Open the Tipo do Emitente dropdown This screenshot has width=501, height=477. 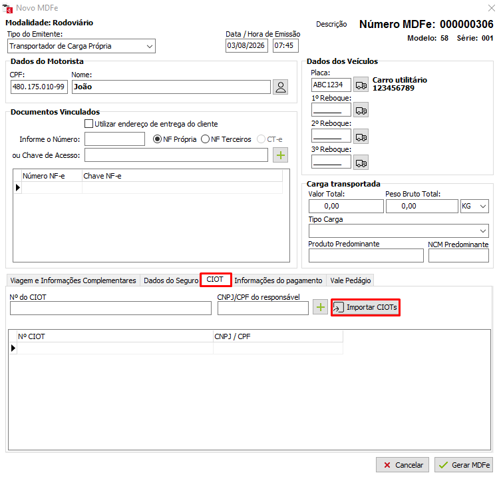[149, 47]
